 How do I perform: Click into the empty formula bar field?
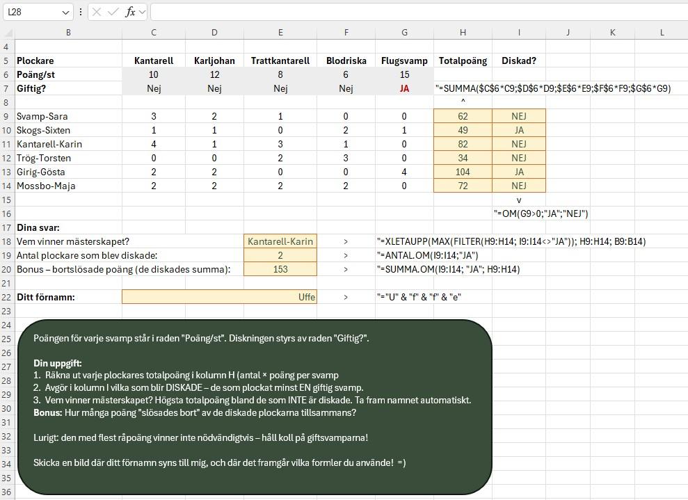coord(419,12)
